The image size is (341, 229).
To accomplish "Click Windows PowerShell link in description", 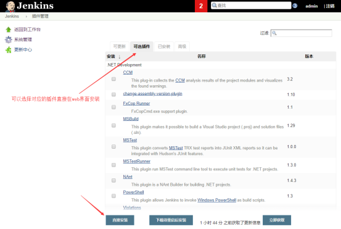I will point(217,200).
